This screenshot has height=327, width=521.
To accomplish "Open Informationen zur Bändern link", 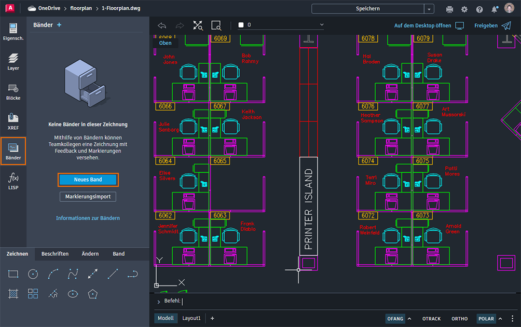I will coord(88,218).
